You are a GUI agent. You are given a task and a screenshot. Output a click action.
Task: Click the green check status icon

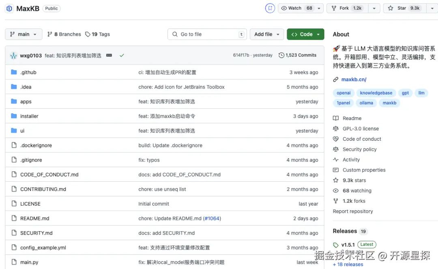[122, 55]
